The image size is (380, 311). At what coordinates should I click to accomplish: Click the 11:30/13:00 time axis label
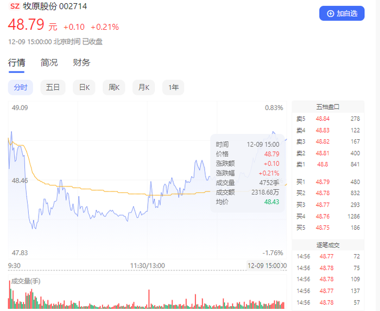(147, 266)
